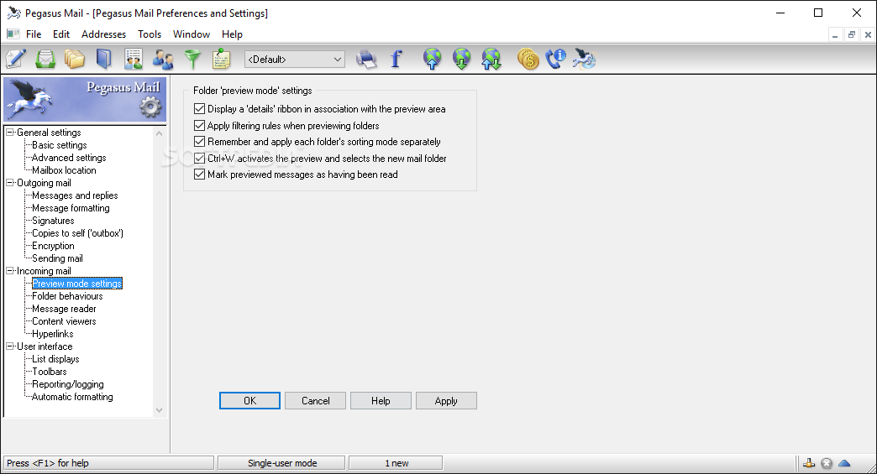Click the Apply button
877x474 pixels.
tap(446, 400)
